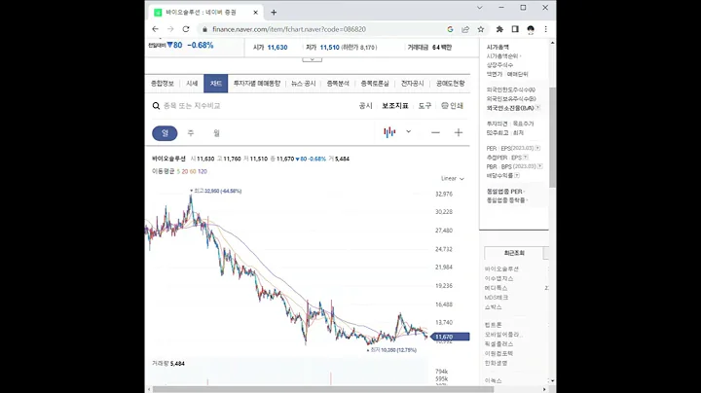Image resolution: width=701 pixels, height=393 pixels.
Task: Open the 전자공시 tab
Action: (412, 84)
